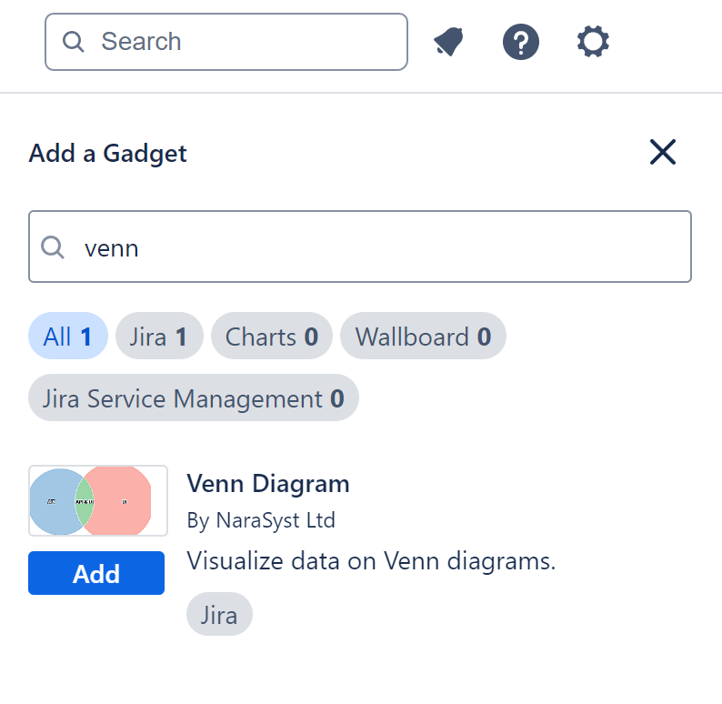Click the 'By NaraSyst Ltd' vendor text

click(x=261, y=520)
